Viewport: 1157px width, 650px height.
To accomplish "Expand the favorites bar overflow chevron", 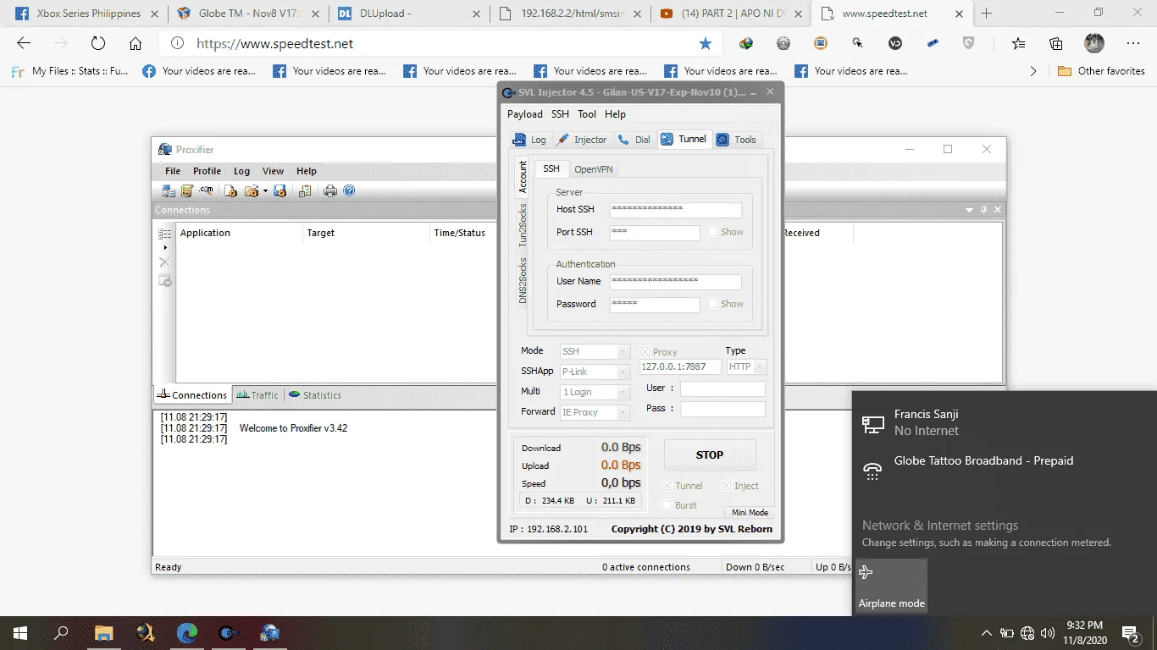I will click(1033, 71).
